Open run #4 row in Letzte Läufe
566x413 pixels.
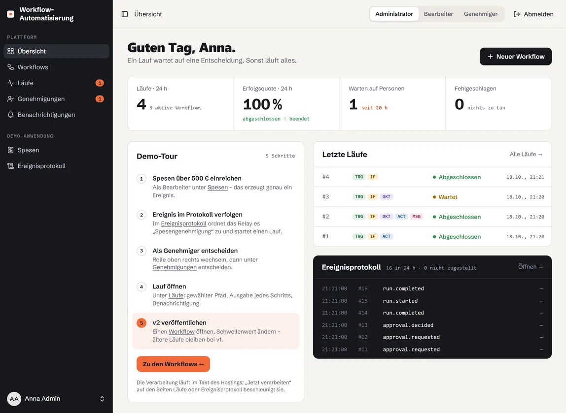432,177
